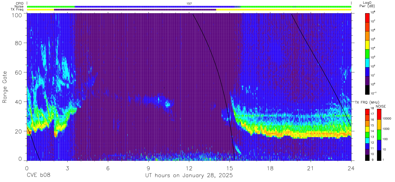Click the x-axis tick label '12'
Screen dimensions: 395x182
click(189, 168)
